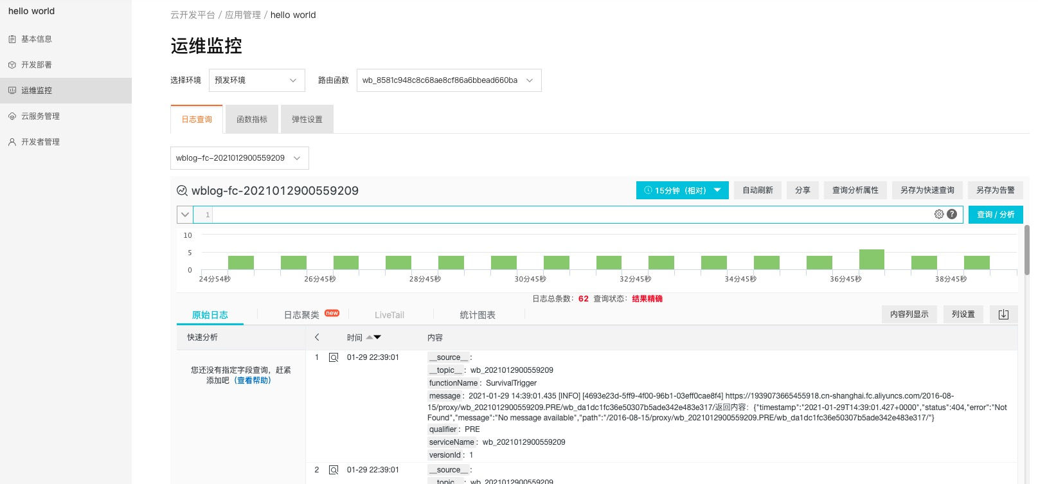1038x484 pixels.
Task: Click the download logs icon
Action: click(x=1003, y=314)
